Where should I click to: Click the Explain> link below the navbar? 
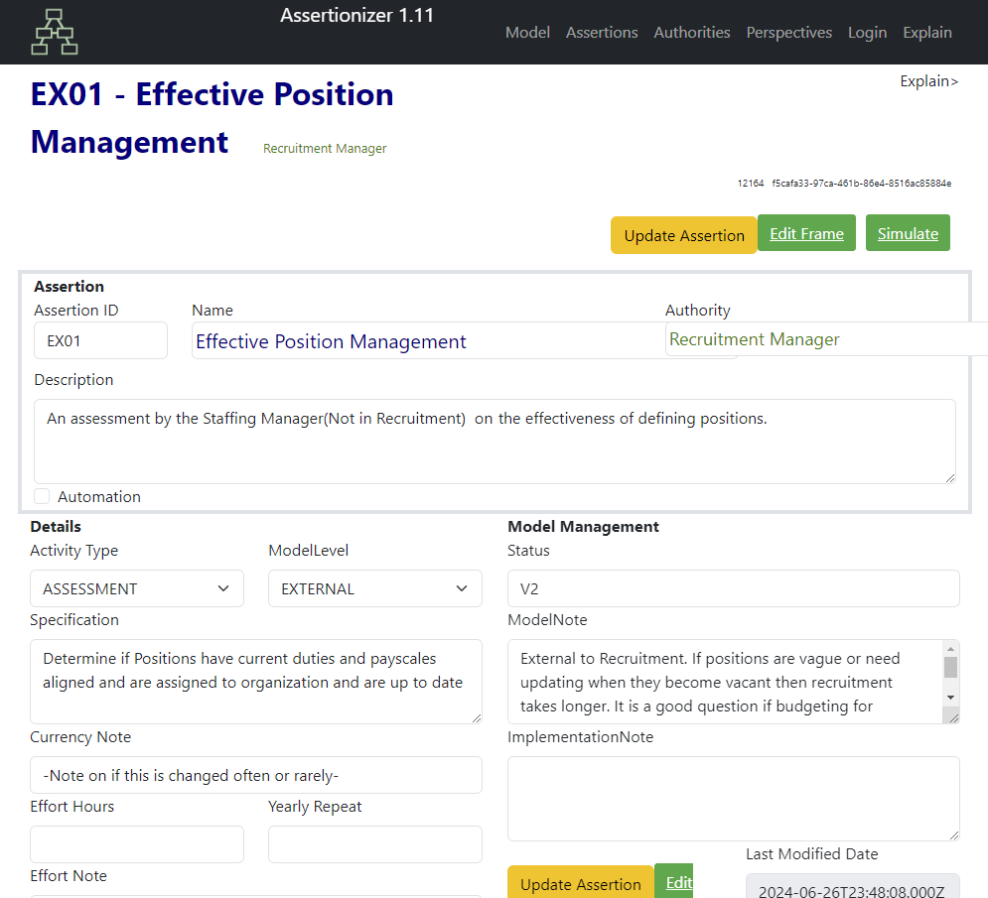coord(928,81)
